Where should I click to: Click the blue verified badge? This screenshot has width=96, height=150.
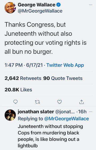(x=58, y=5)
